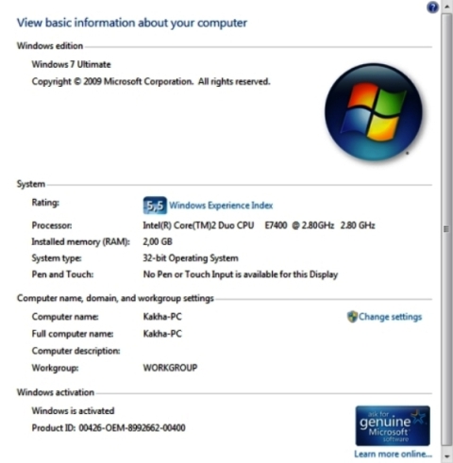Click the System section header
This screenshot has width=453, height=463.
(31, 184)
